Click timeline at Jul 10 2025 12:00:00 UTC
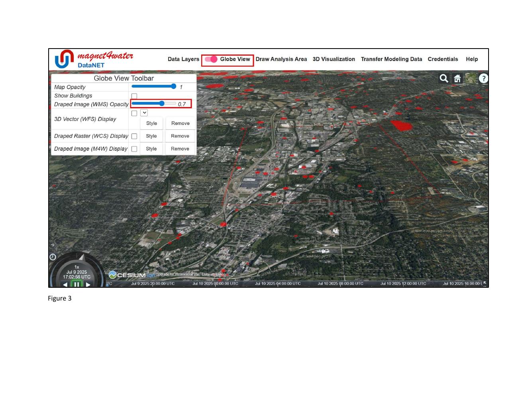The height and width of the screenshot is (406, 526). [403, 284]
